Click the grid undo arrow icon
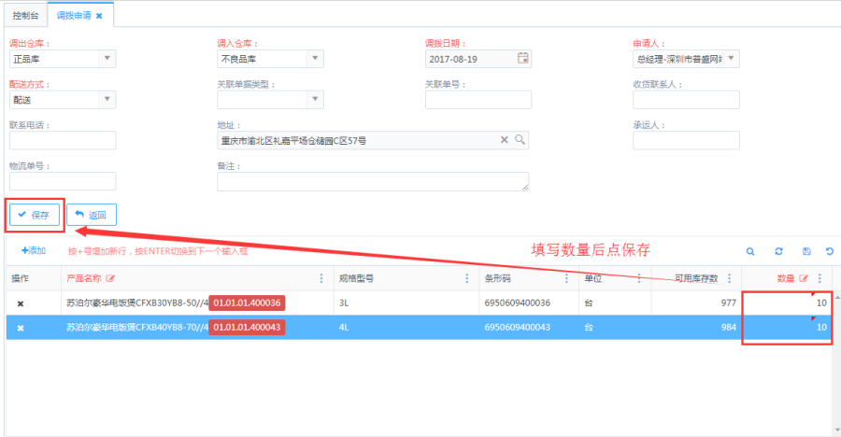The width and height of the screenshot is (841, 437). coord(829,251)
